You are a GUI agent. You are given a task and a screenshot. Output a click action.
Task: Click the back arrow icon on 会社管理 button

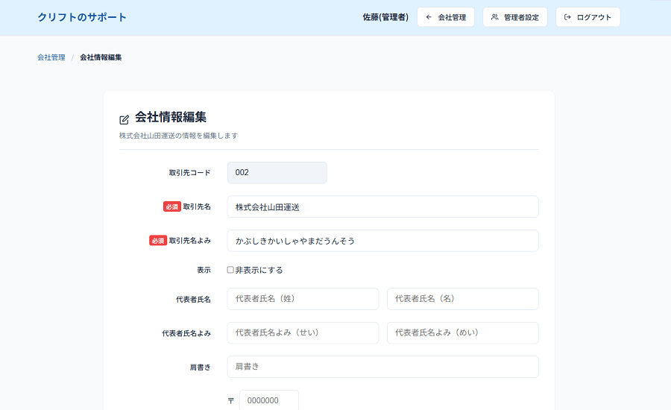pyautogui.click(x=429, y=17)
